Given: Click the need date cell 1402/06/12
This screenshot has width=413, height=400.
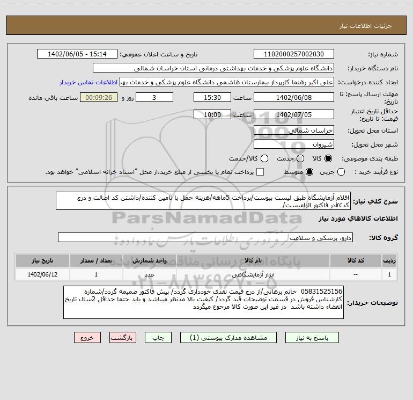Looking at the screenshot, I should (42, 274).
